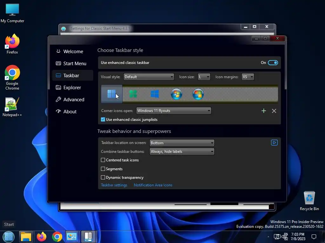Open the notification center icon
Screen dimensions: 325x243
pyautogui.click(x=314, y=237)
